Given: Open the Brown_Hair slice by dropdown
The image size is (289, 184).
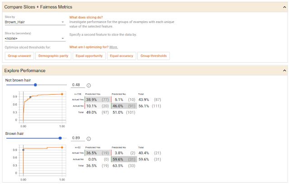Looking at the screenshot, I should pos(35,21).
